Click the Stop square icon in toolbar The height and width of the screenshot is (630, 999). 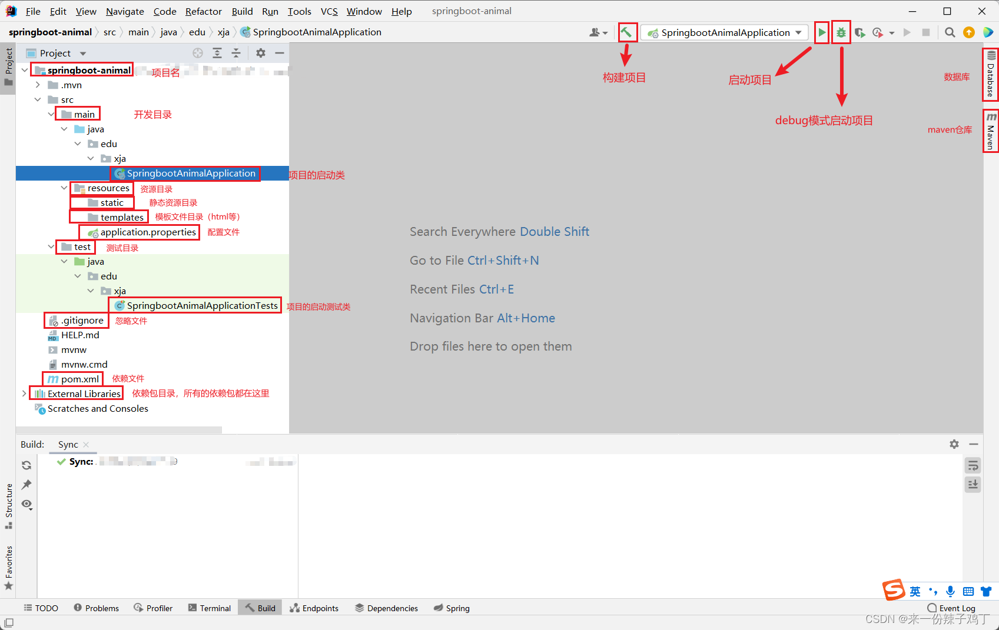(x=926, y=32)
